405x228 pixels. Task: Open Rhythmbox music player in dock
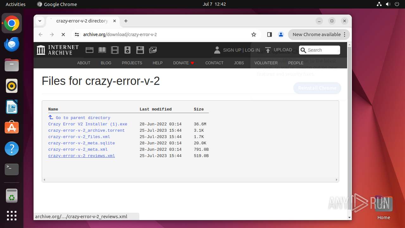click(12, 86)
